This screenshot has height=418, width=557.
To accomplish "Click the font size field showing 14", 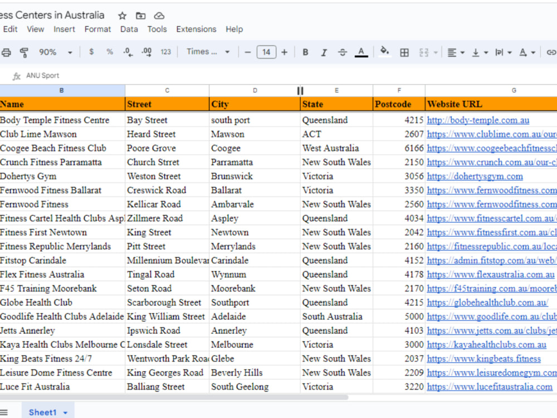I will pos(266,52).
